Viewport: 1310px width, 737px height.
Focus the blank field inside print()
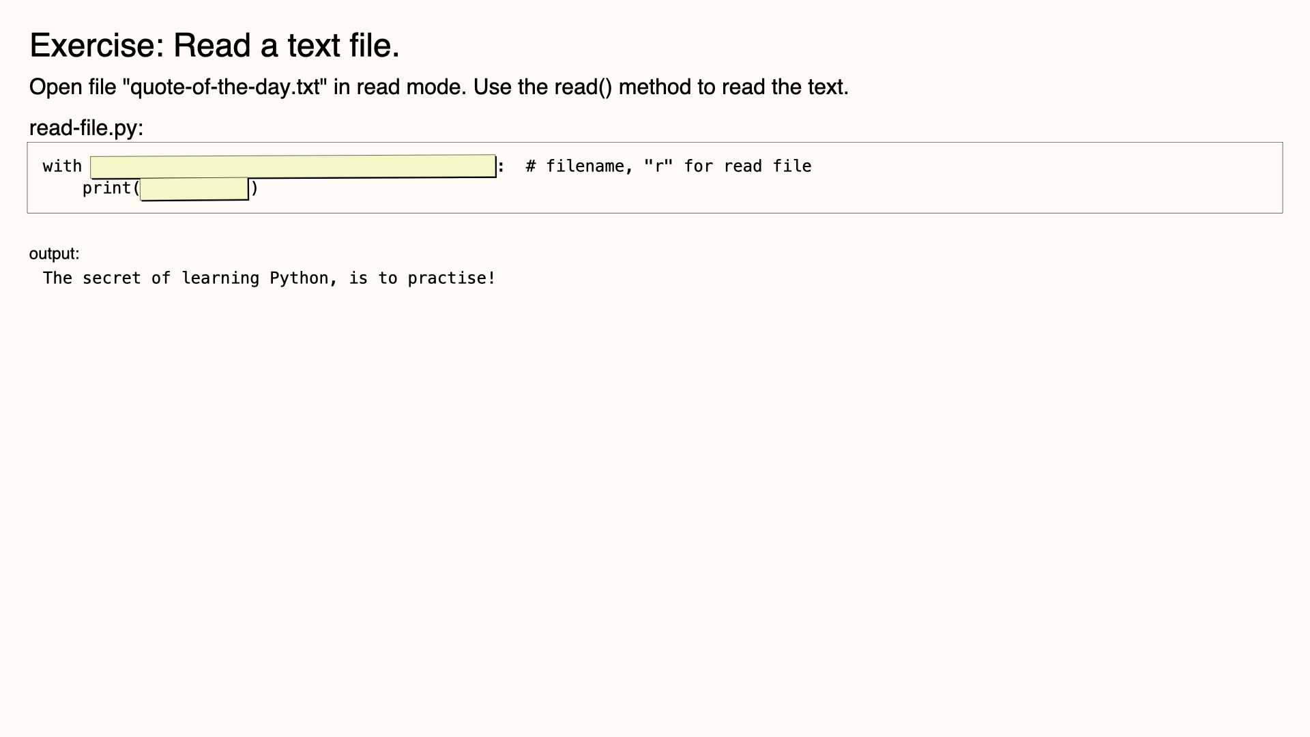[x=194, y=189]
